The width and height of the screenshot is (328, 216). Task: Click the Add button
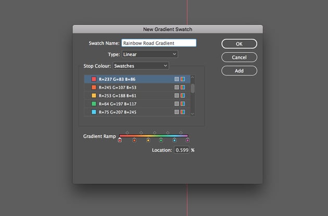coord(239,70)
